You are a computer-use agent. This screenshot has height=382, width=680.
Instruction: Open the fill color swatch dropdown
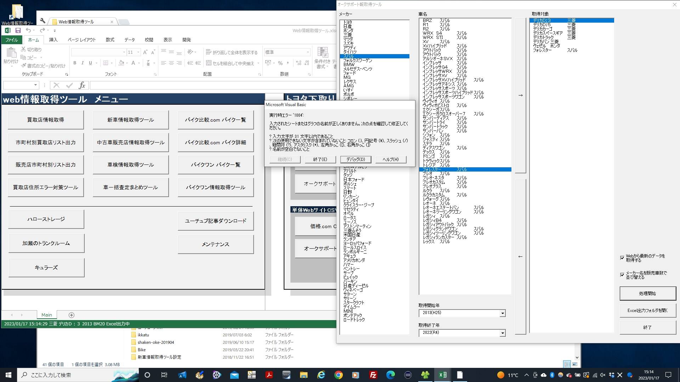click(127, 63)
